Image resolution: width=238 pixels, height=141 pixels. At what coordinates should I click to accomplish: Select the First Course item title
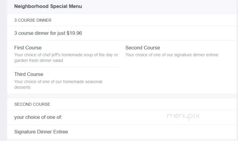point(28,48)
